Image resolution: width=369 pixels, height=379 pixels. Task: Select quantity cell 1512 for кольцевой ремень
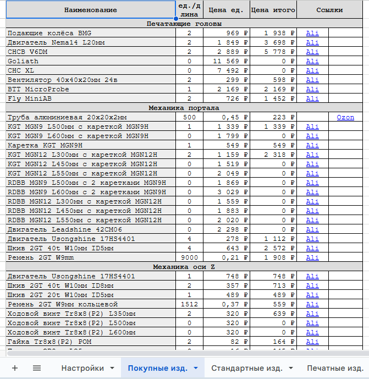(189, 304)
